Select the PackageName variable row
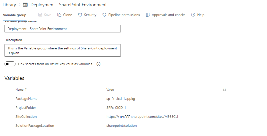 pyautogui.click(x=26, y=99)
